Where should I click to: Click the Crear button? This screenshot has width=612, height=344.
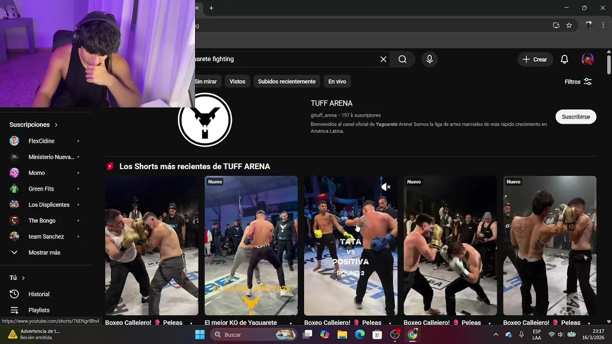click(x=535, y=59)
